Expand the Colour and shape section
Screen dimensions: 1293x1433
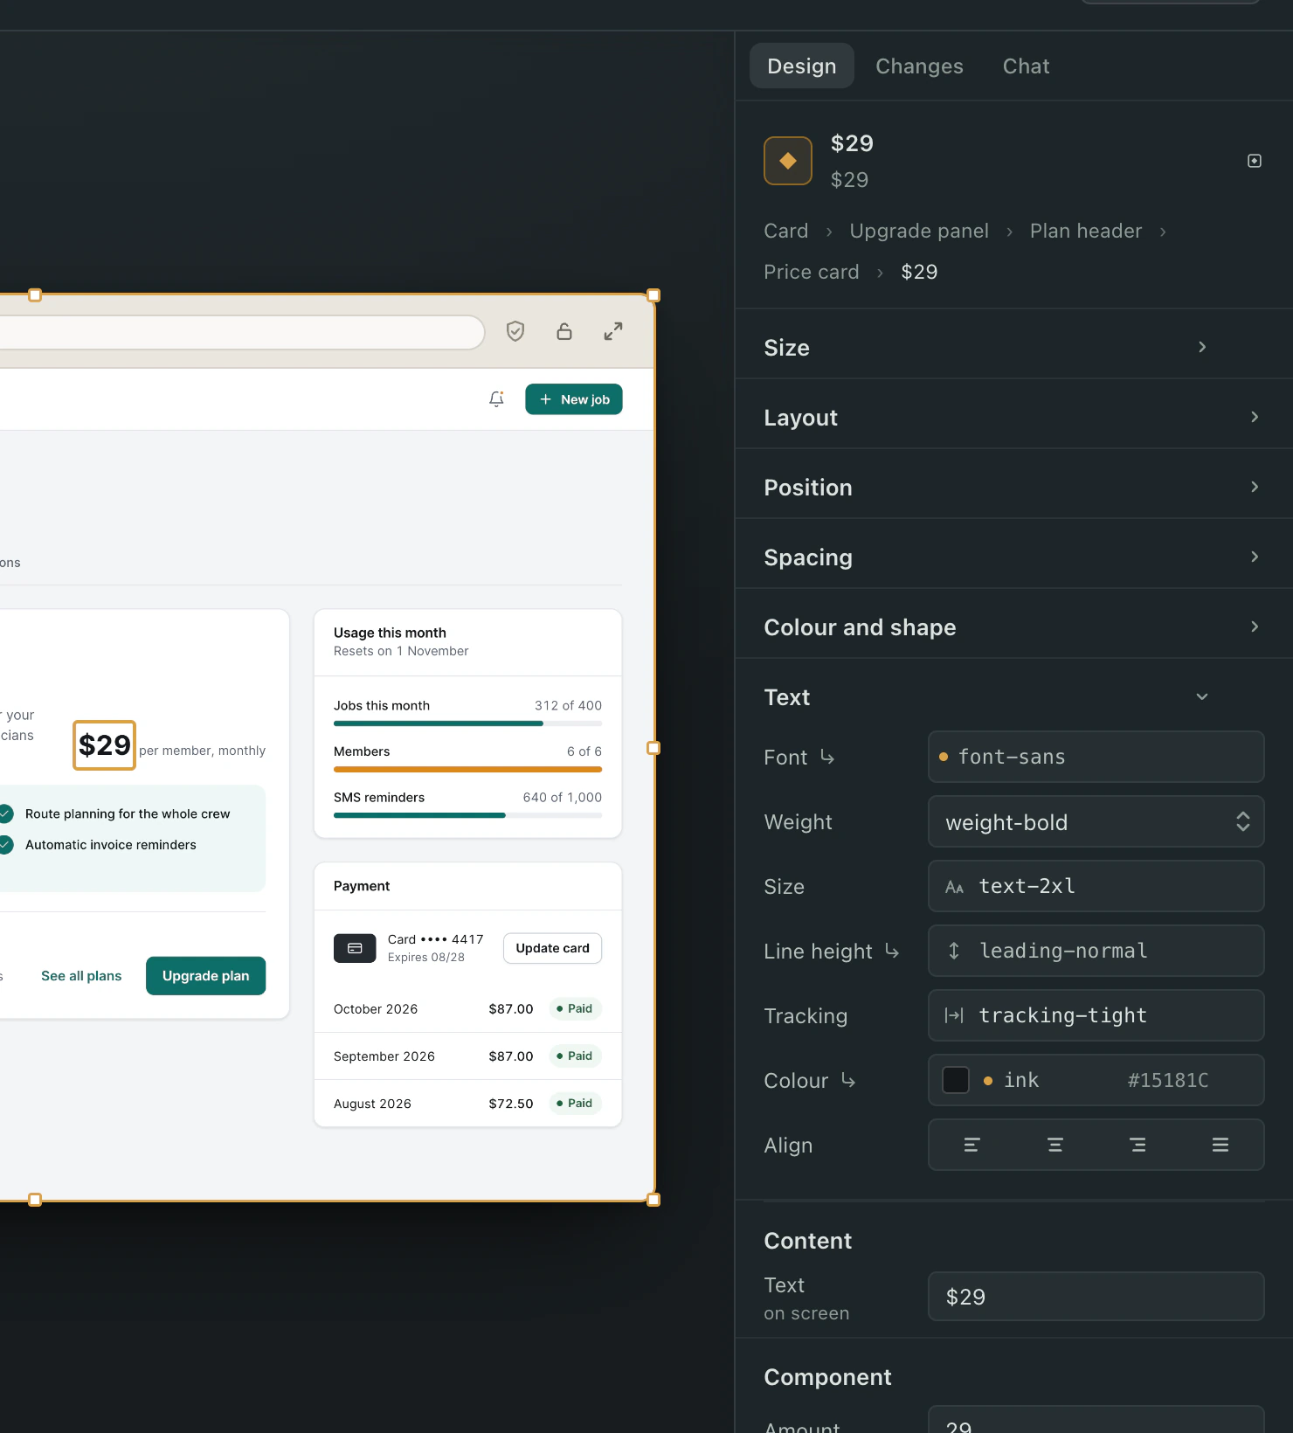tap(1014, 627)
